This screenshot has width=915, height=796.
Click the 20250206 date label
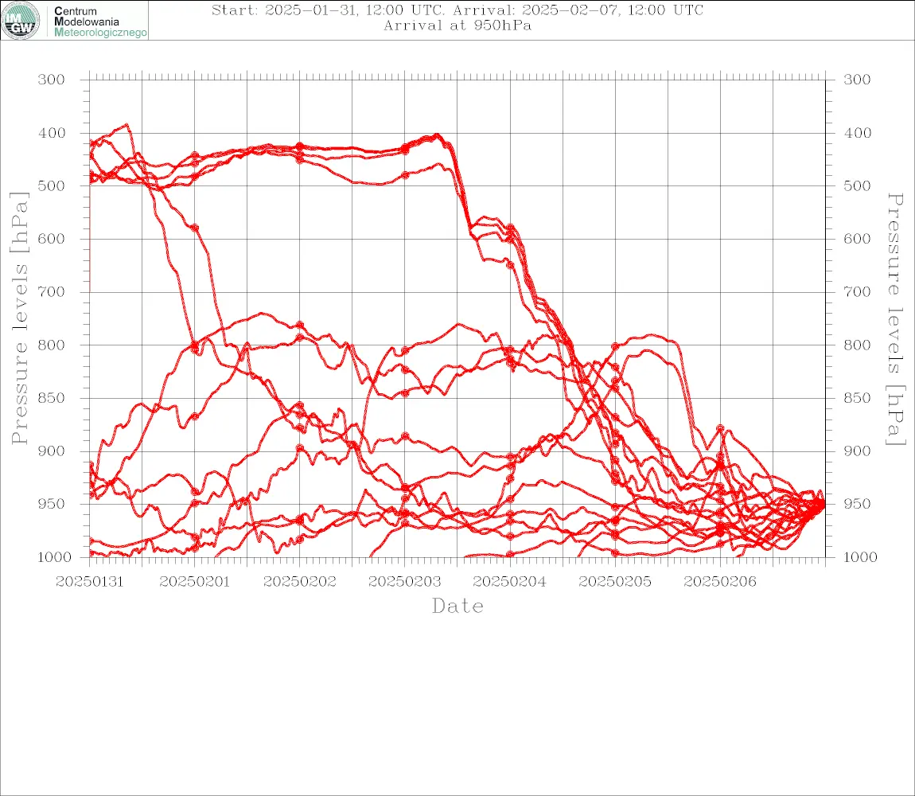pos(720,582)
